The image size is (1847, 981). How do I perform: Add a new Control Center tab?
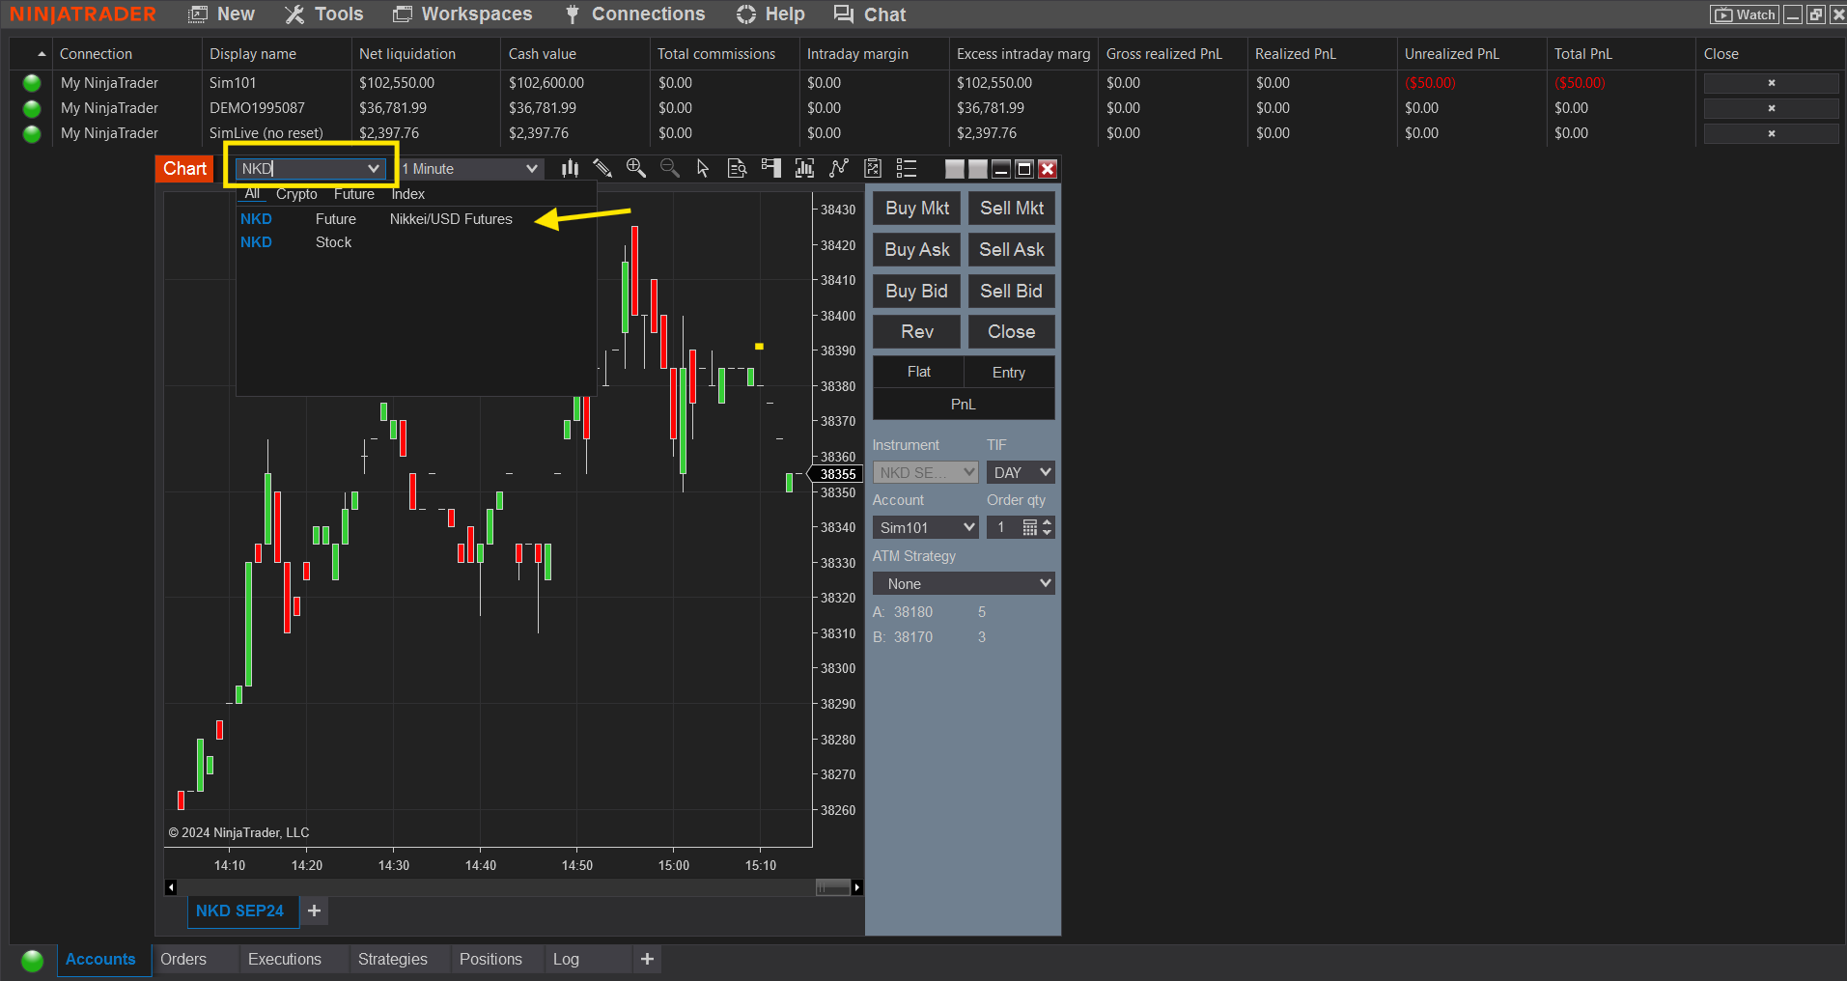coord(647,959)
